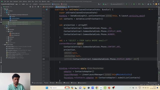
Task: Open the Navigate menu
Action: (15, 1)
